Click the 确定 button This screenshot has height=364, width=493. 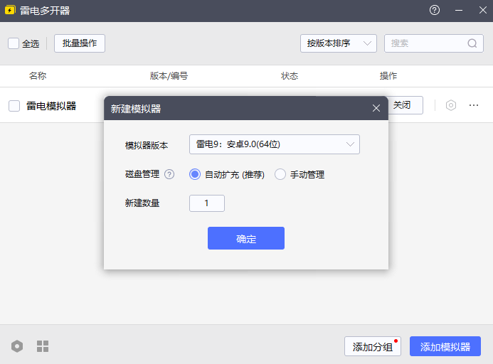pyautogui.click(x=246, y=238)
